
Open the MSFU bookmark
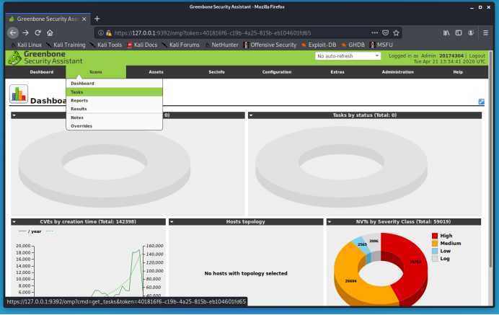pyautogui.click(x=381, y=45)
